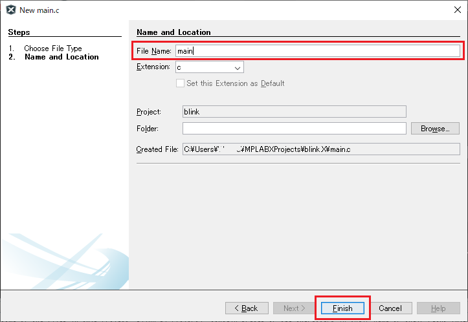Click the Name and Location panel heading
468x322 pixels.
(173, 32)
